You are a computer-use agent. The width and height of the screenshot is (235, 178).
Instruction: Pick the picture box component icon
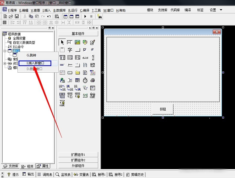click(77, 42)
